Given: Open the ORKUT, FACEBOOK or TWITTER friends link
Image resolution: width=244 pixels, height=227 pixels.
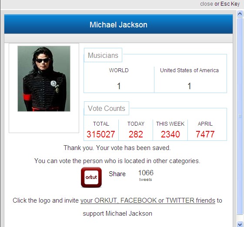Looking at the screenshot, I should click(148, 200).
